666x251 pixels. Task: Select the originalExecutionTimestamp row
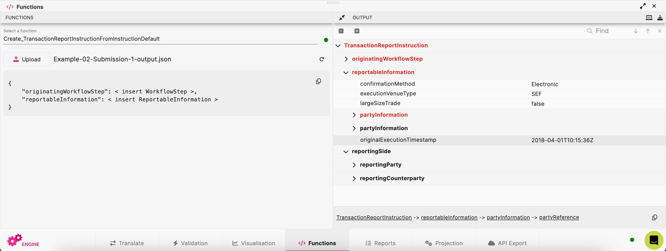[x=499, y=140]
